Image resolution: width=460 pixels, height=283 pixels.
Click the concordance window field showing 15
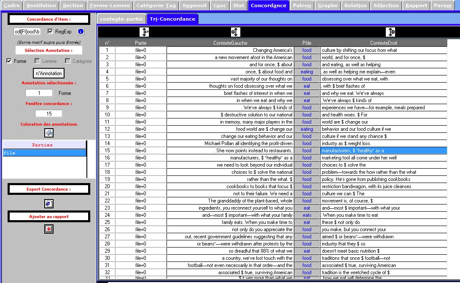coord(49,113)
